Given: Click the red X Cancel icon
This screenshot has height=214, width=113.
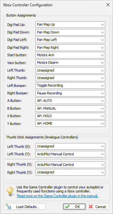Looking at the screenshot, I should pos(91,207).
